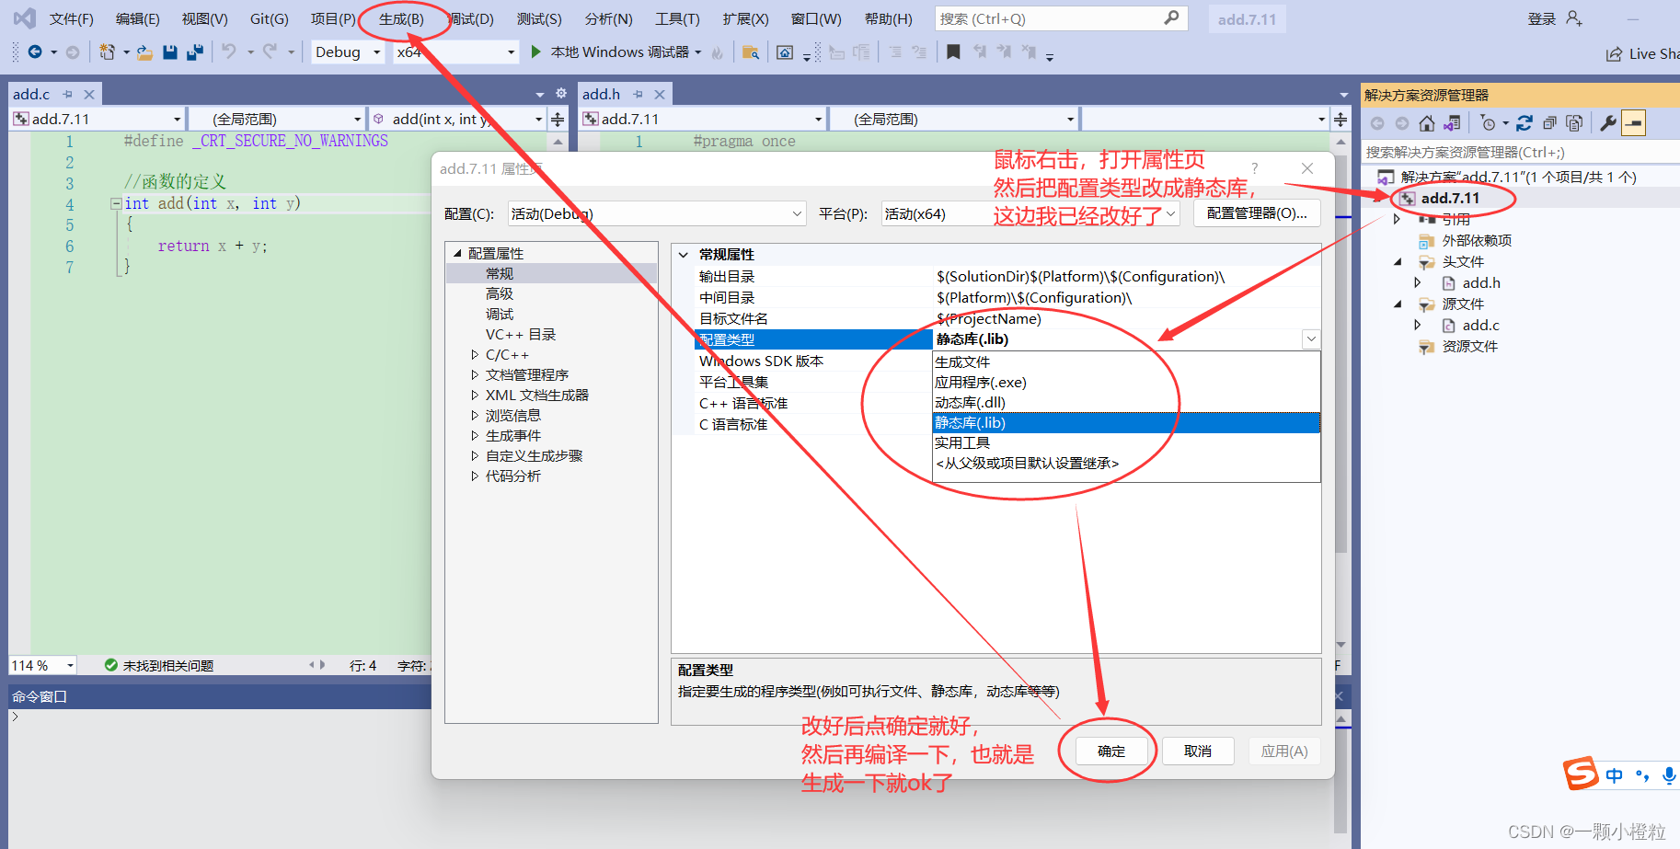Toggle pin on the add.c tab
The width and height of the screenshot is (1680, 849).
67,95
